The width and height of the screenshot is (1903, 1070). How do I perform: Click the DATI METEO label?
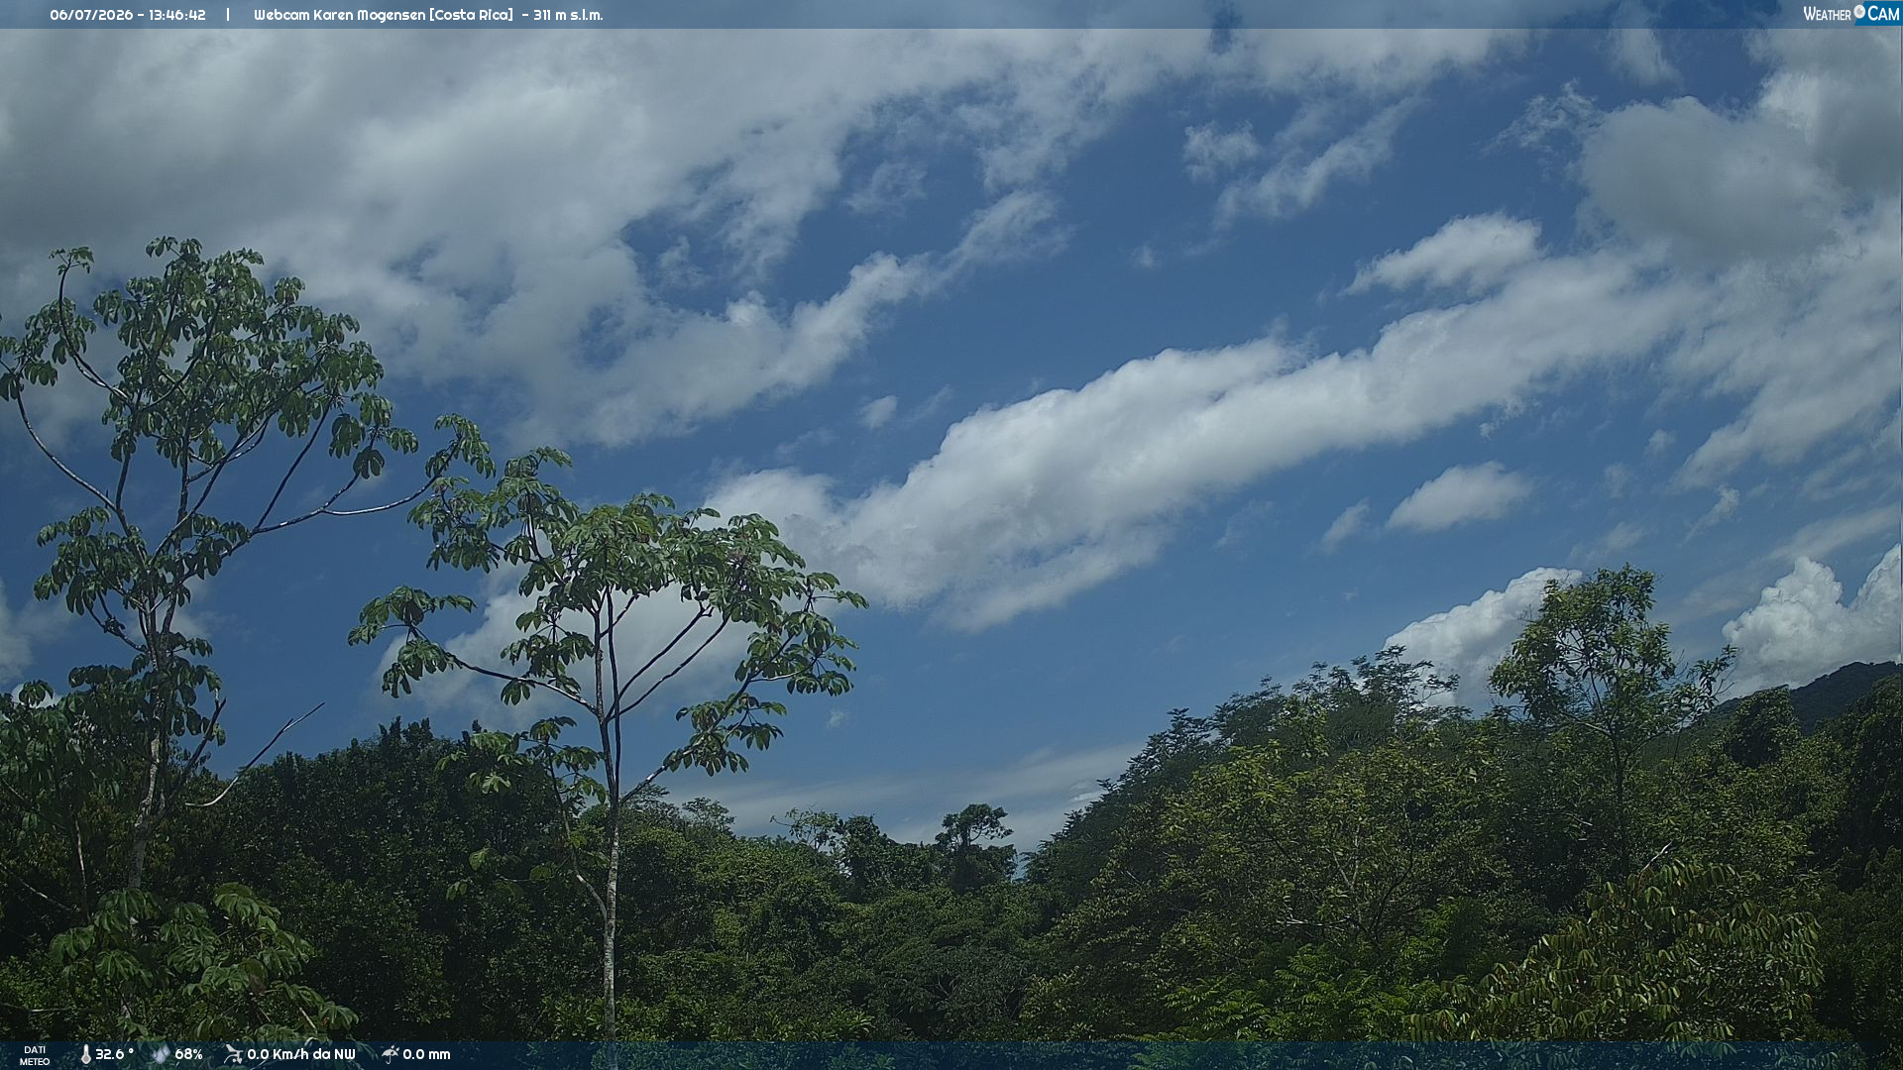point(35,1056)
